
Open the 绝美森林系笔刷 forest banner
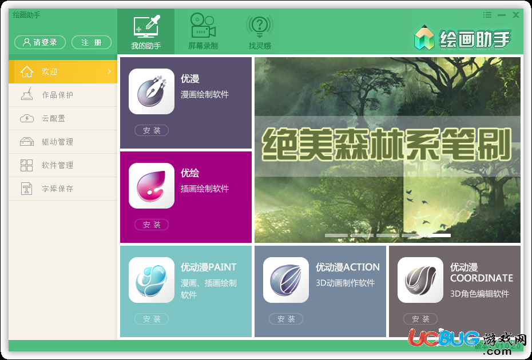tap(387, 150)
